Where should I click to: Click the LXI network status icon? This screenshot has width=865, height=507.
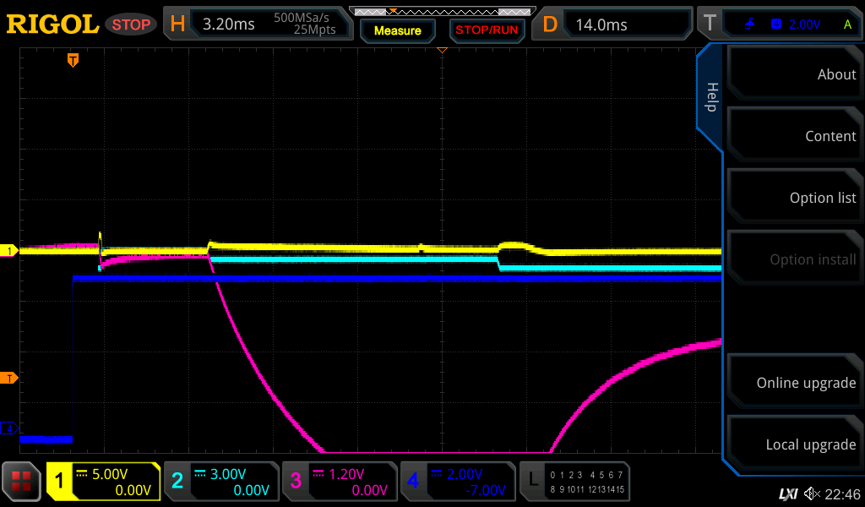pos(787,493)
